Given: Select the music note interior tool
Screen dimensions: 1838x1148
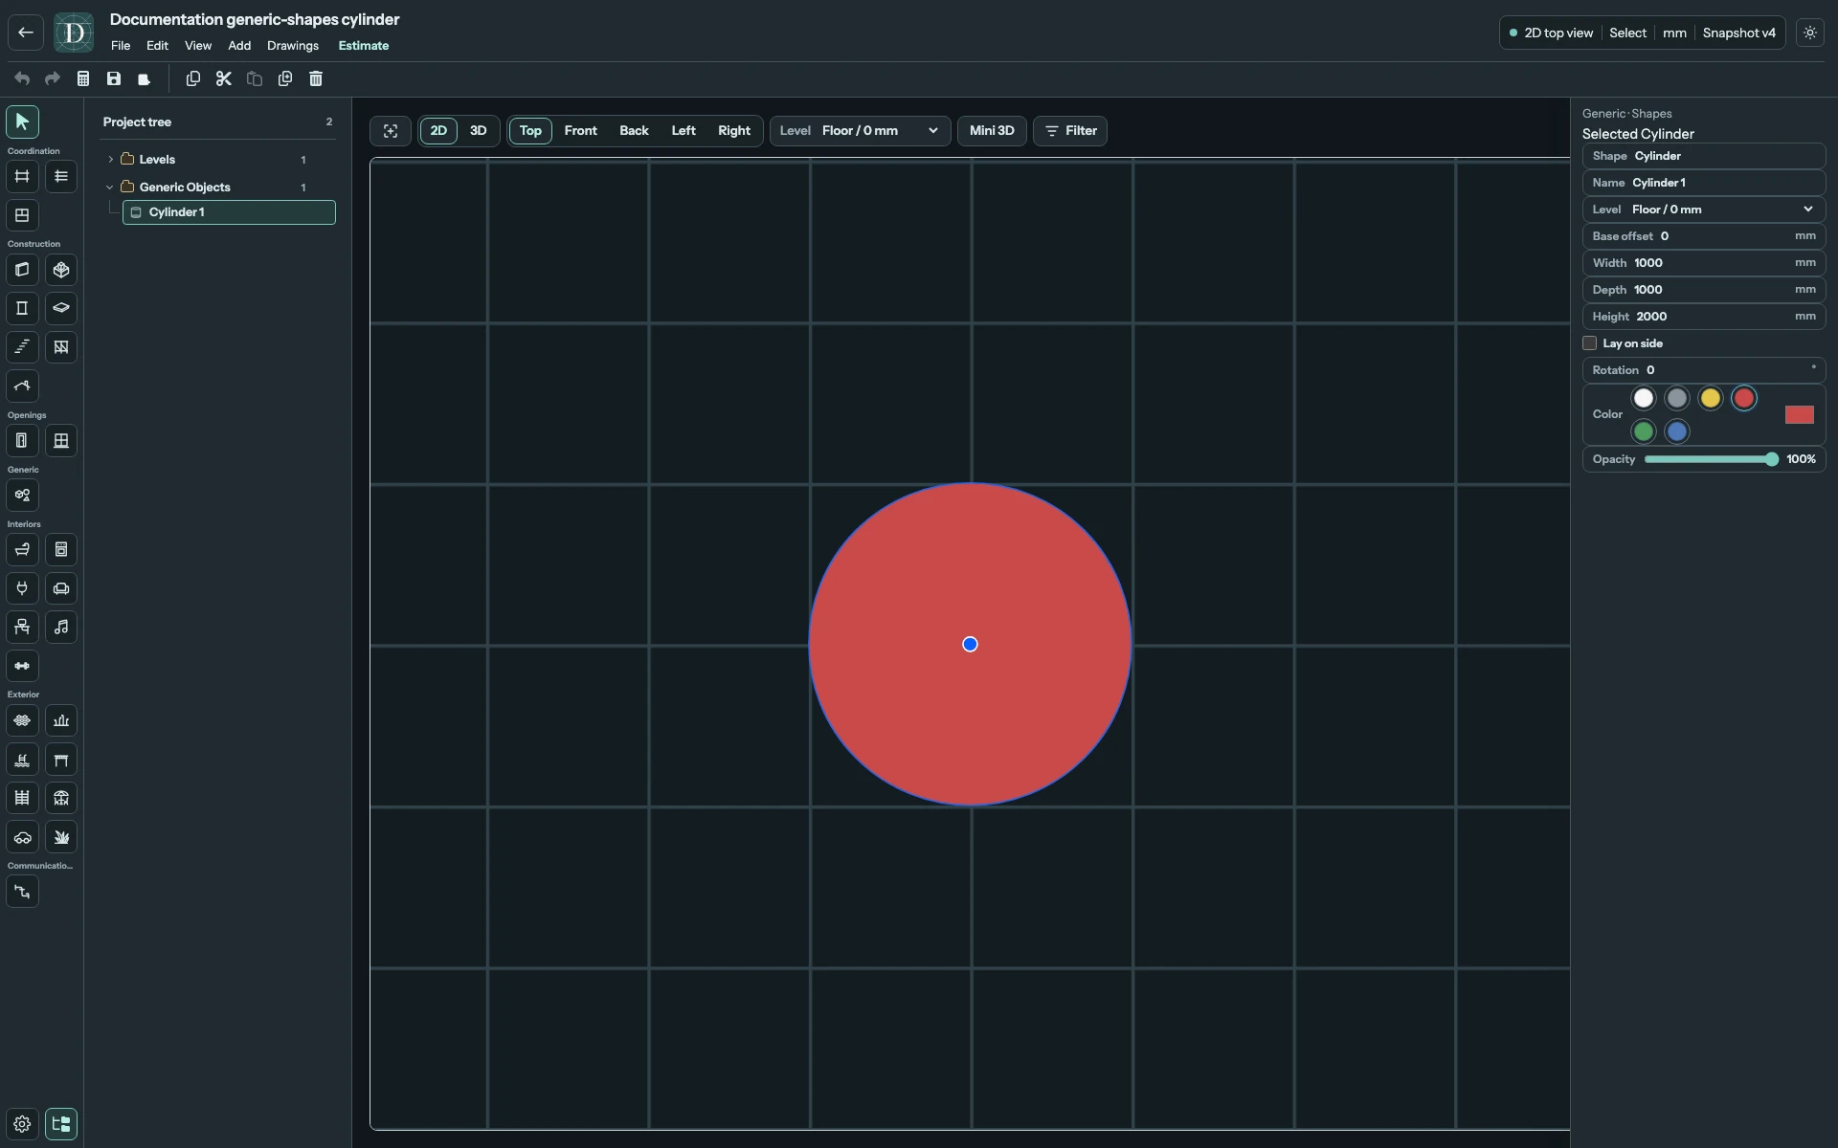Looking at the screenshot, I should [61, 628].
